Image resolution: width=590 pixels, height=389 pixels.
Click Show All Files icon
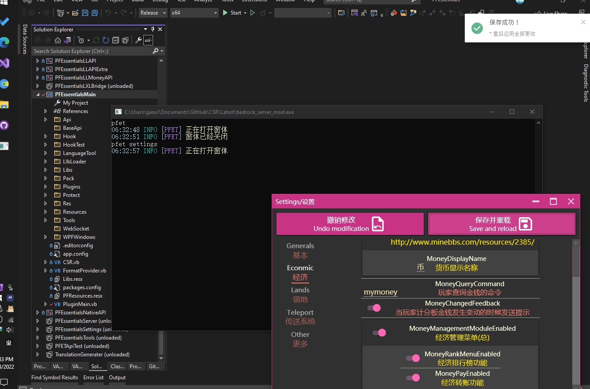pyautogui.click(x=125, y=40)
